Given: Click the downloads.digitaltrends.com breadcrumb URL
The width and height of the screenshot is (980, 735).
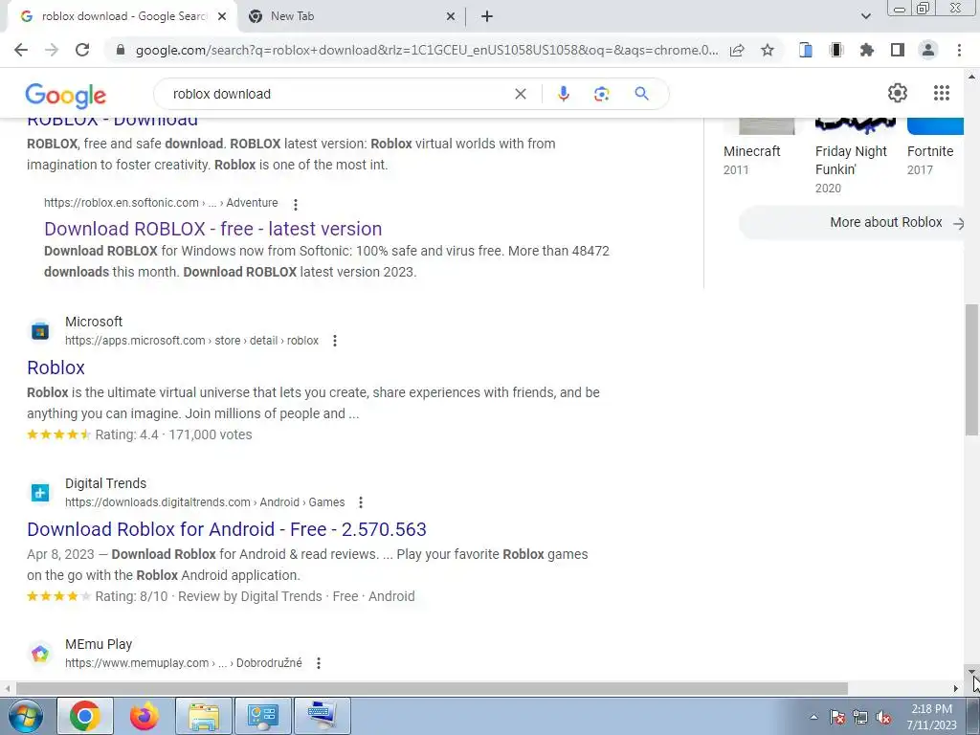Looking at the screenshot, I should tap(205, 502).
